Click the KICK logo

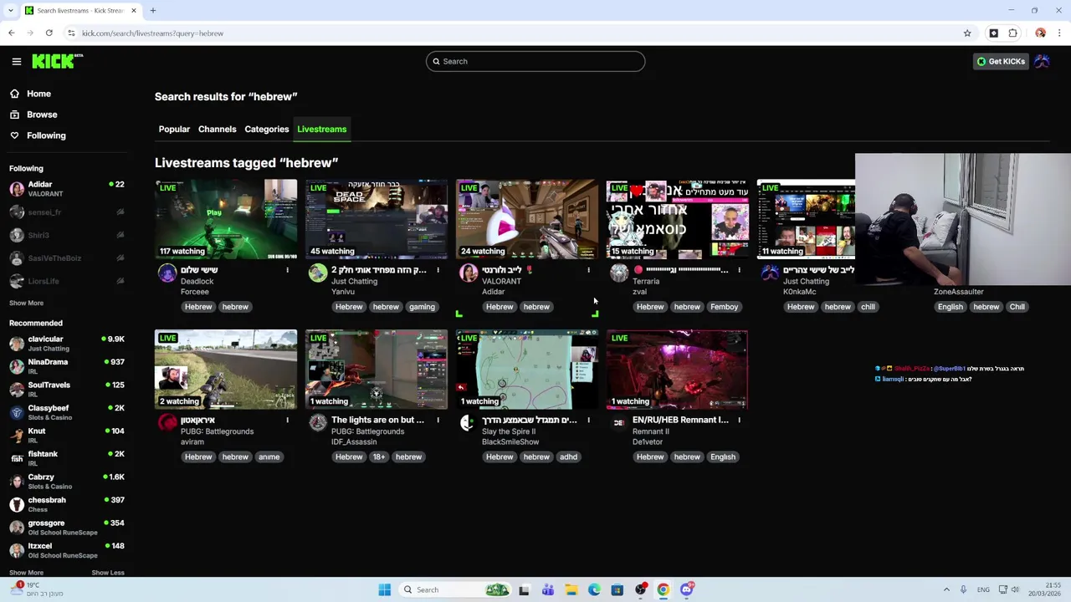pyautogui.click(x=57, y=61)
